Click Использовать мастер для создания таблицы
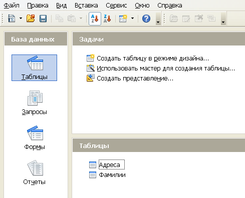Screen dimensions: 245x198 (166, 68)
